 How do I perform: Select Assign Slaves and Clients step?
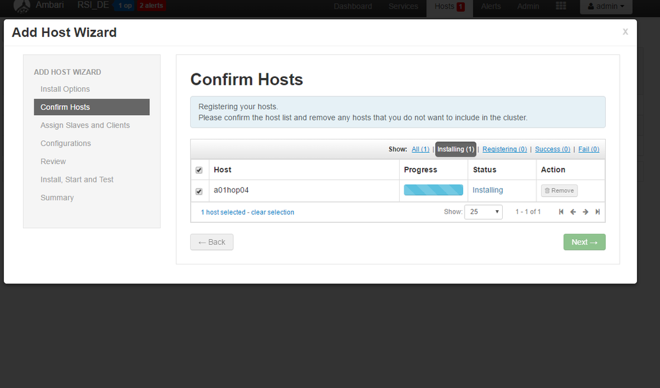(85, 125)
